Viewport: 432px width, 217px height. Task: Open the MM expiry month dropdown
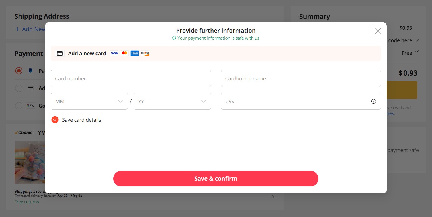click(89, 101)
